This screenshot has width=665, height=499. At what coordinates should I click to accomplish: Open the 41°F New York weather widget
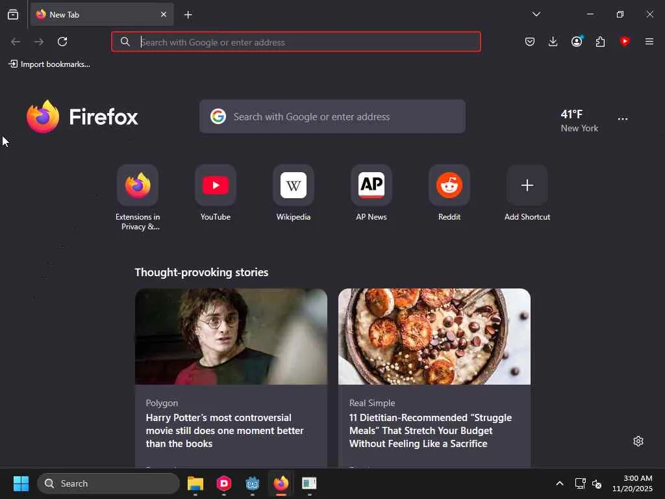click(x=579, y=120)
